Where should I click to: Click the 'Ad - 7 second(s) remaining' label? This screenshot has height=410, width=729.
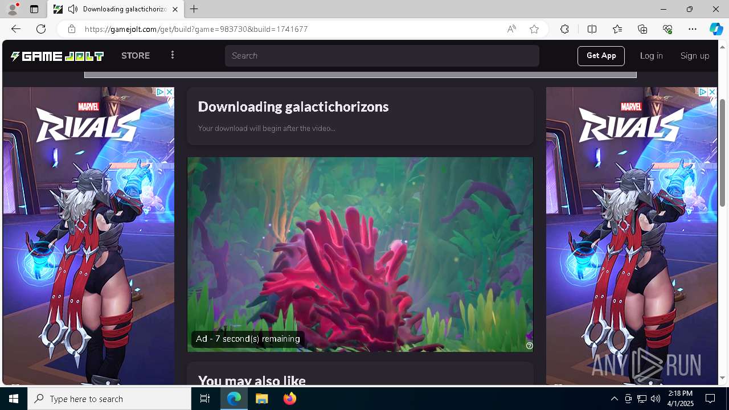(x=248, y=339)
